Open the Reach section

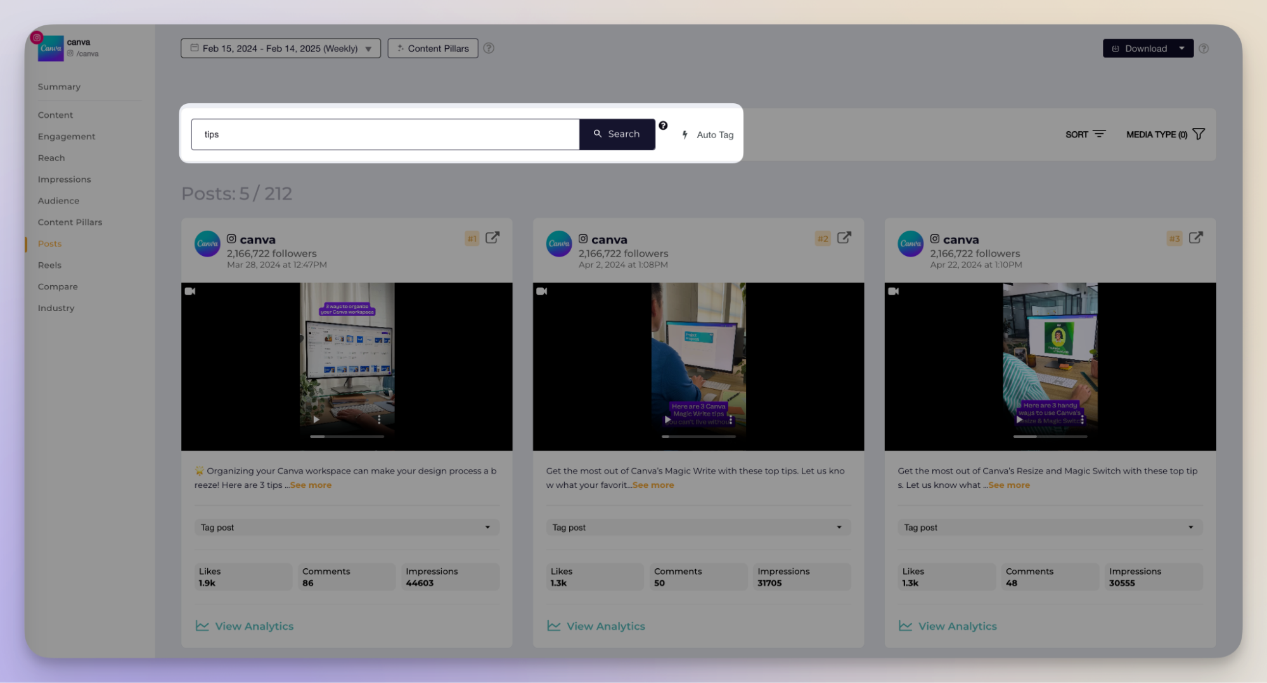[x=51, y=158]
